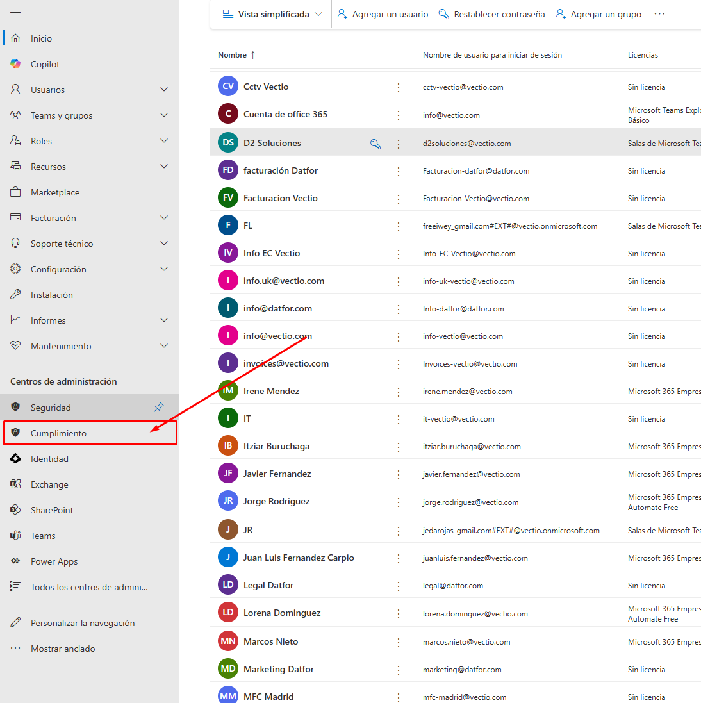Open more actions for Cctv Vectio
This screenshot has width=701, height=703.
pos(399,87)
